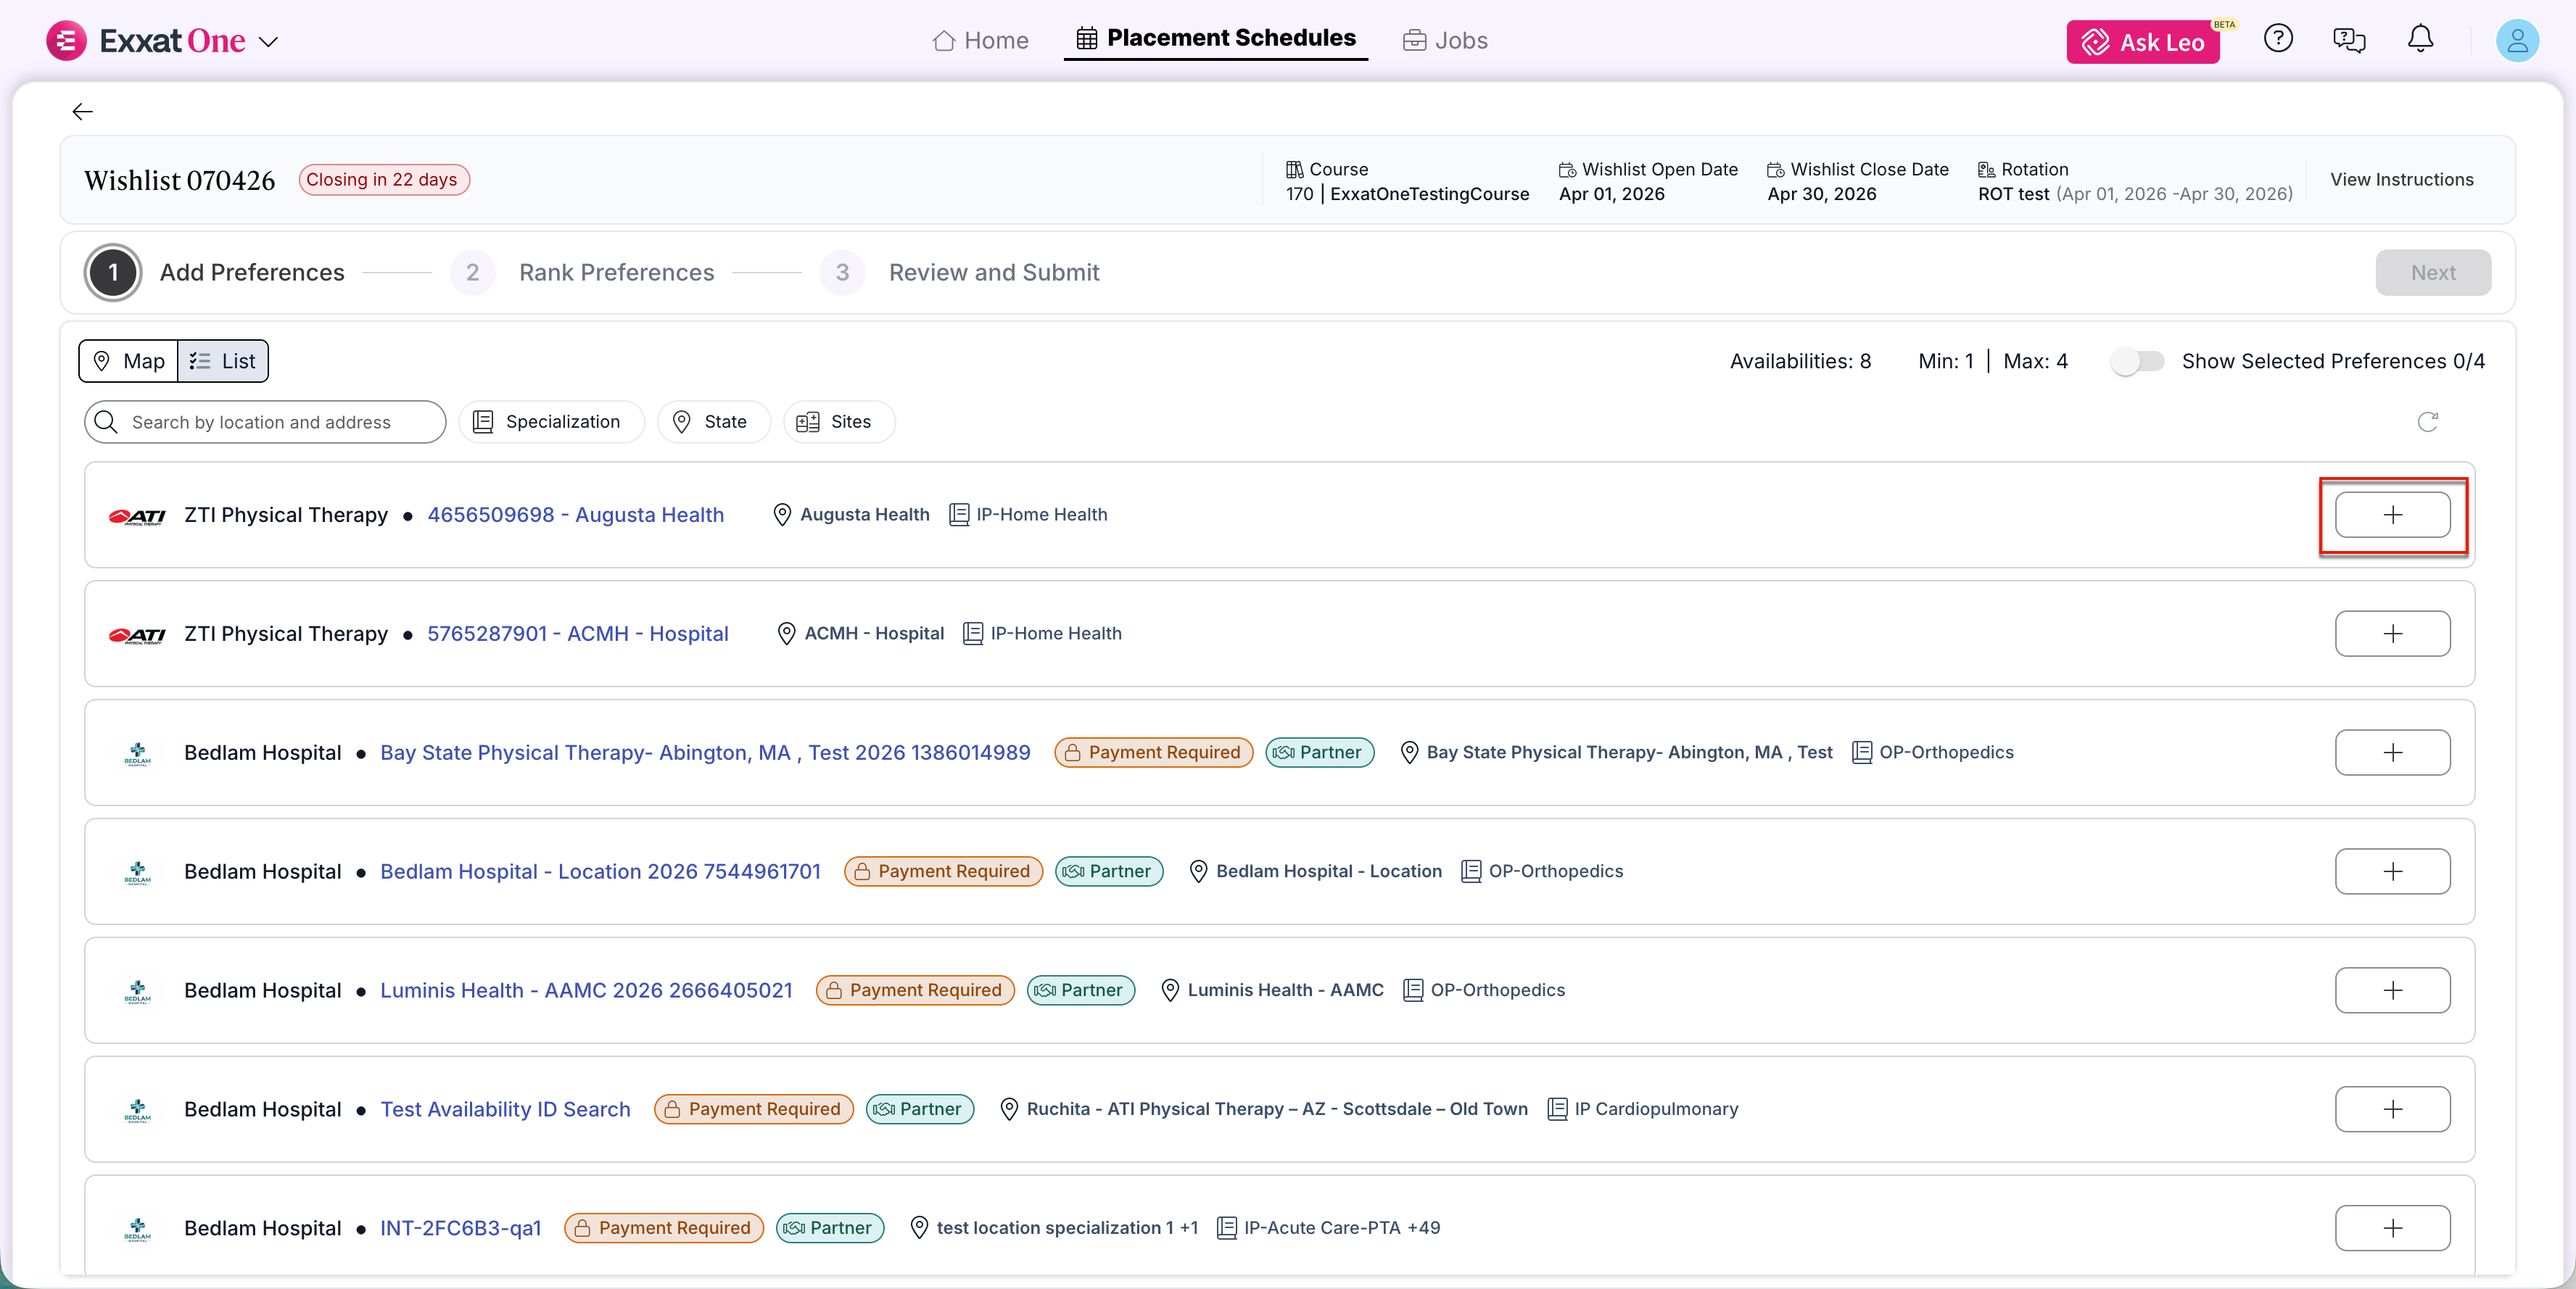Click the Exxat One logo icon
The width and height of the screenshot is (2576, 1289).
click(x=66, y=41)
